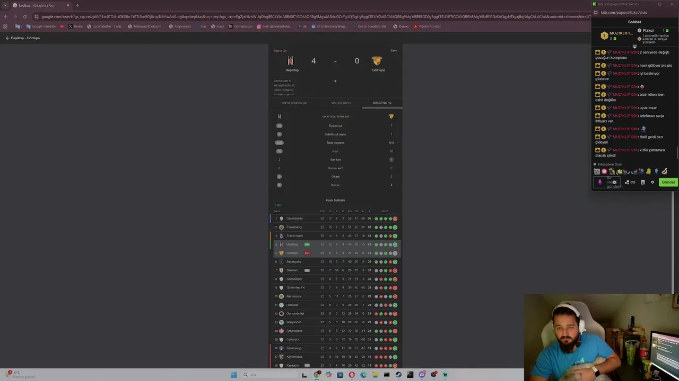Open Copilot from the taskbar
The image size is (679, 381).
(x=328, y=375)
